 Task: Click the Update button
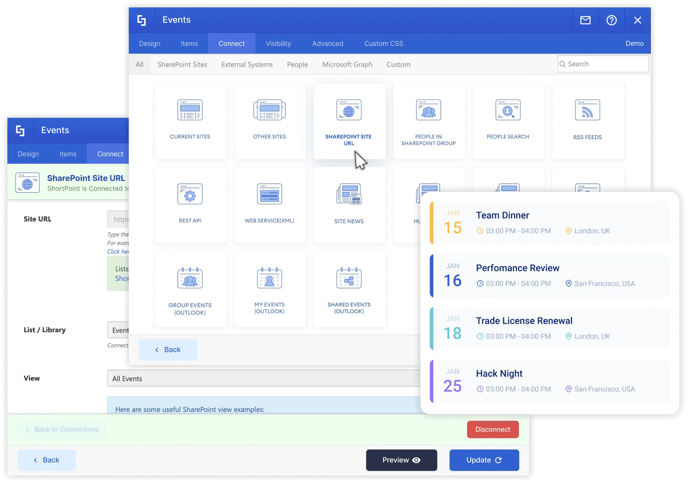pos(484,460)
